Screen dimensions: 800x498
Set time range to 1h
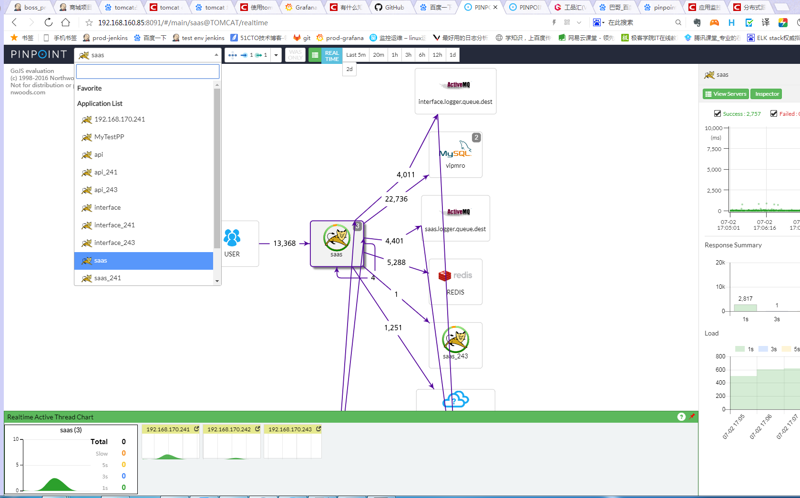click(x=395, y=55)
